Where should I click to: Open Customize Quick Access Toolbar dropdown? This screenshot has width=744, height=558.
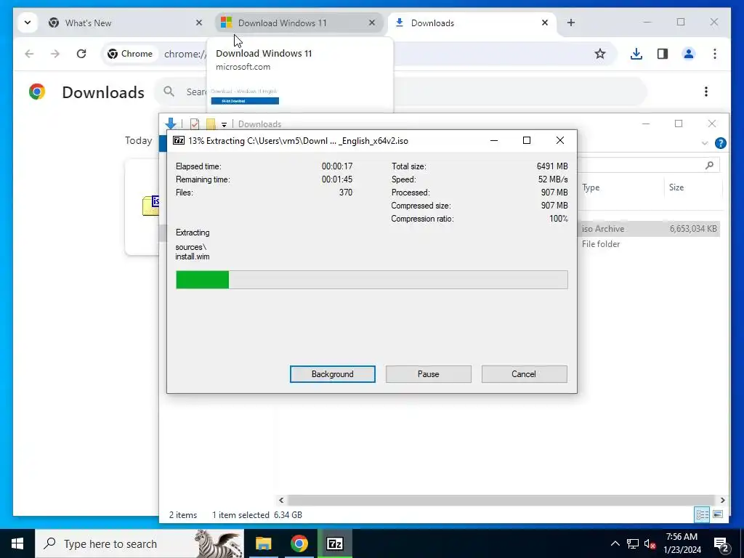click(224, 124)
